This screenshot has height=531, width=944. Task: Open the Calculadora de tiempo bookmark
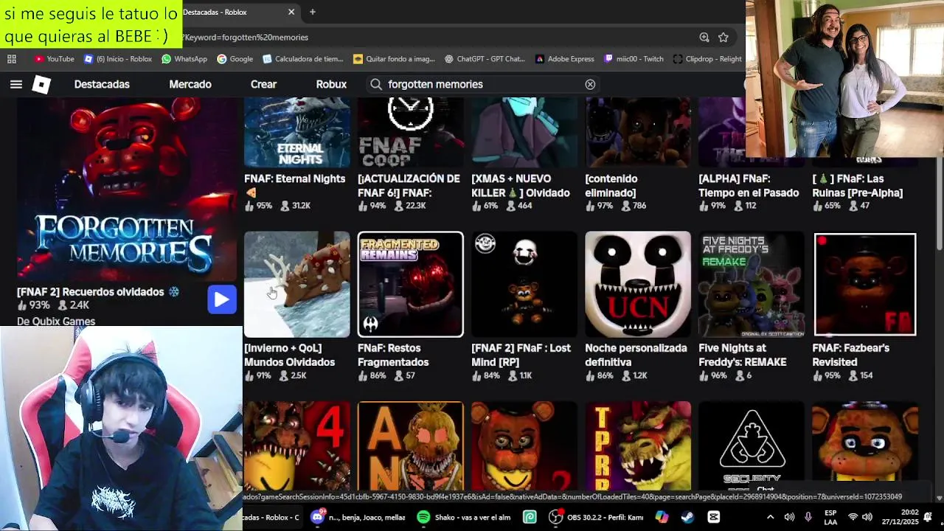click(x=303, y=59)
